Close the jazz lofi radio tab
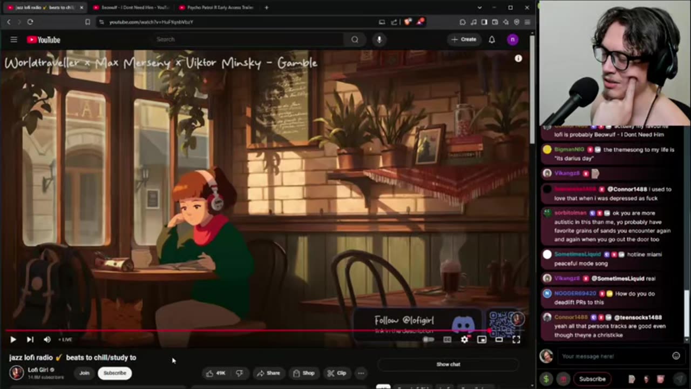This screenshot has height=389, width=691. [82, 8]
